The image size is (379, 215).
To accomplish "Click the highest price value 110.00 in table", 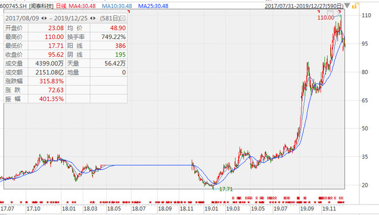I will (54, 37).
